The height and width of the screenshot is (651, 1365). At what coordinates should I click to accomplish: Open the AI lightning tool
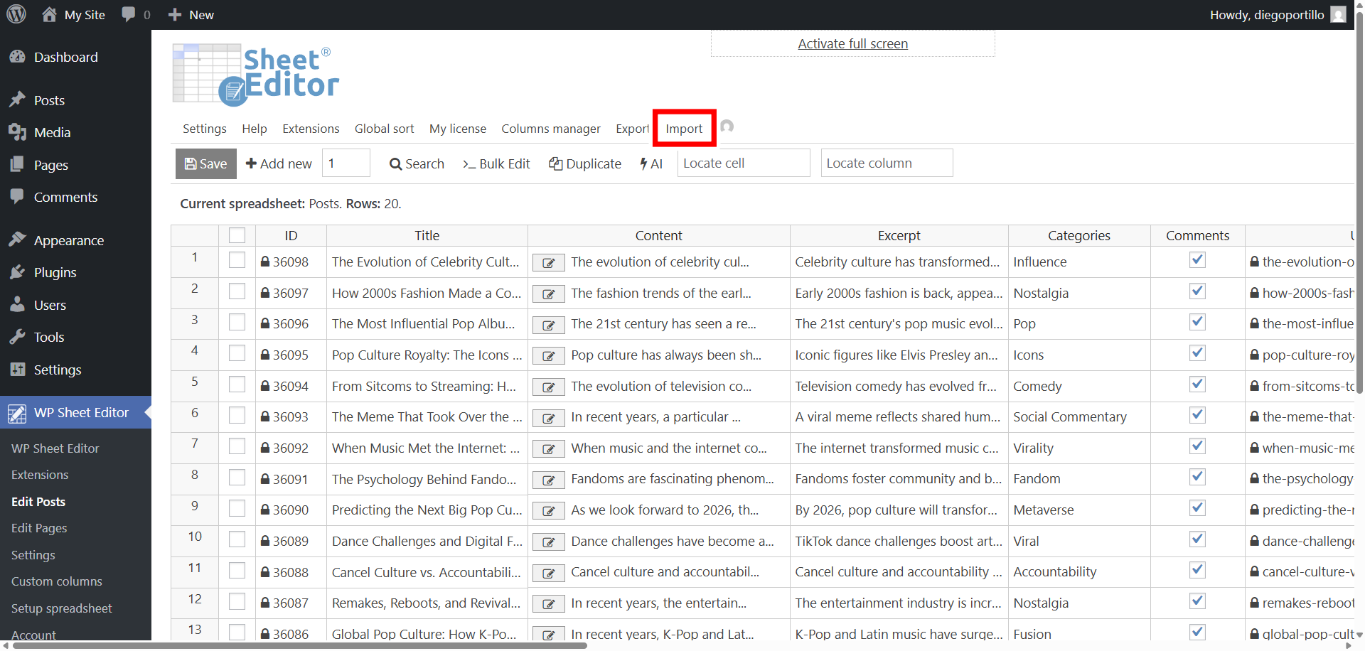click(x=651, y=164)
